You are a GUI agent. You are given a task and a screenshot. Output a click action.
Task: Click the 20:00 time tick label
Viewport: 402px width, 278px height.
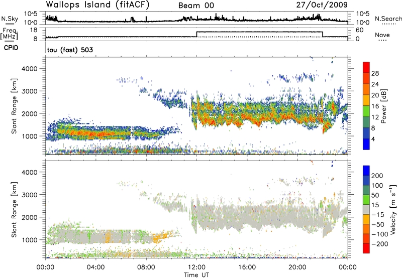297,267
